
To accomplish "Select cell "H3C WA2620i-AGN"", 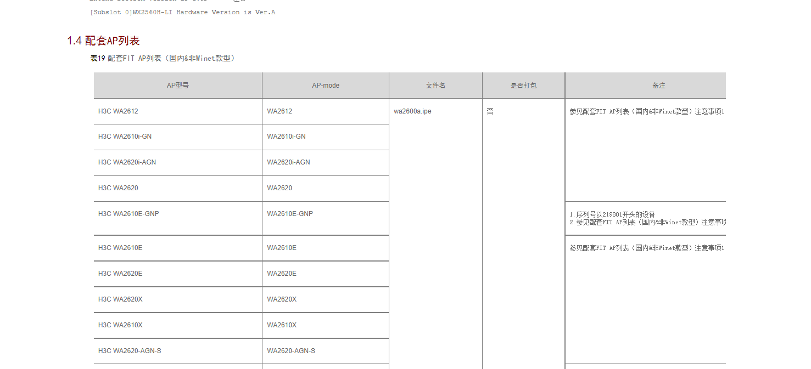I will 178,163.
